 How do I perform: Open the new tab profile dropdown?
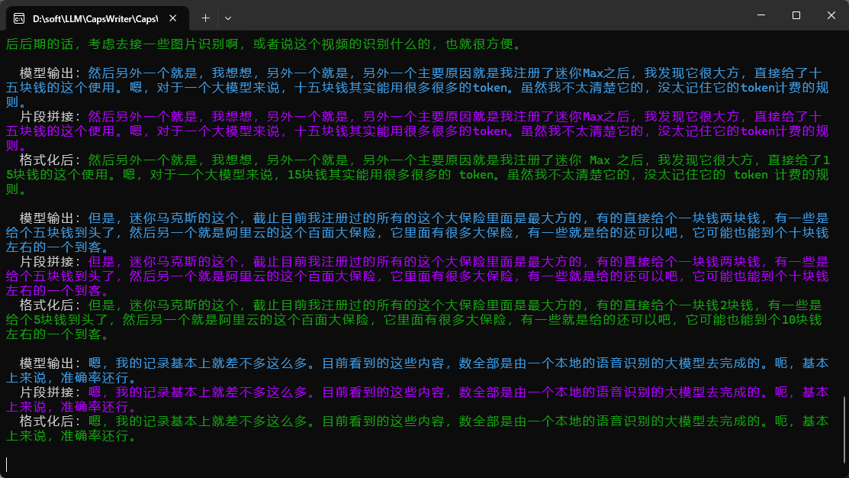(228, 18)
